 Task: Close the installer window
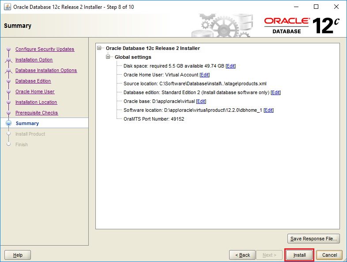(x=336, y=7)
